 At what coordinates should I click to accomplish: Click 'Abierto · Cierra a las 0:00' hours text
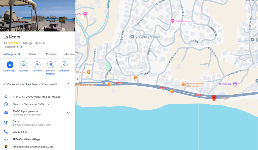pyautogui.click(x=28, y=104)
